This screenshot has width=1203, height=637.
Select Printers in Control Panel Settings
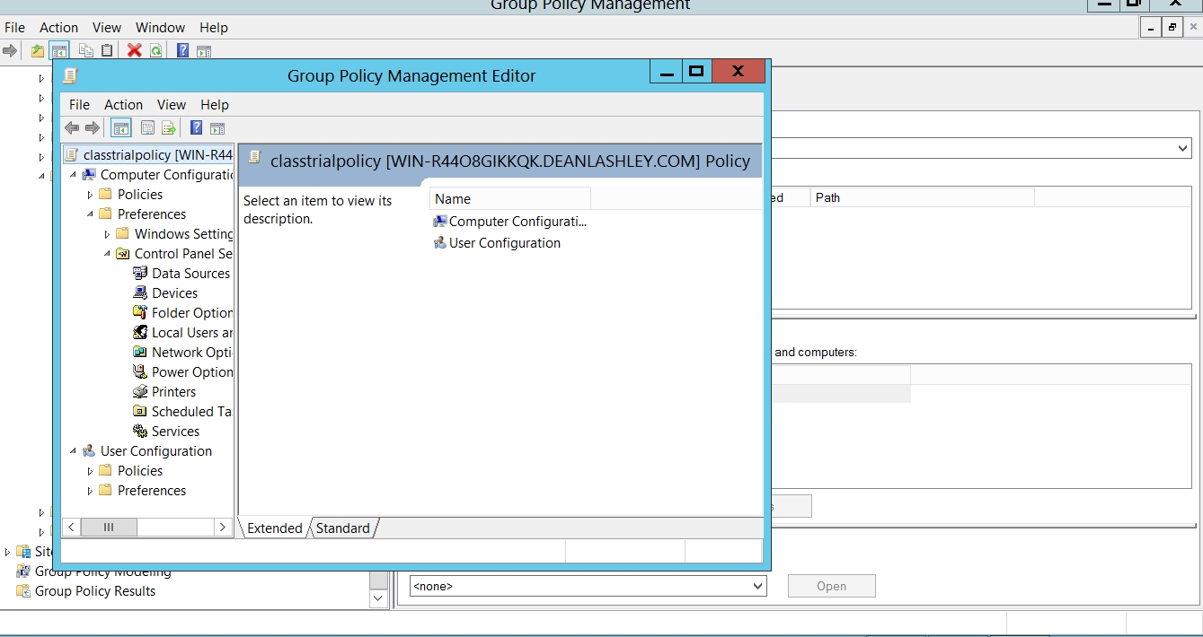(173, 392)
